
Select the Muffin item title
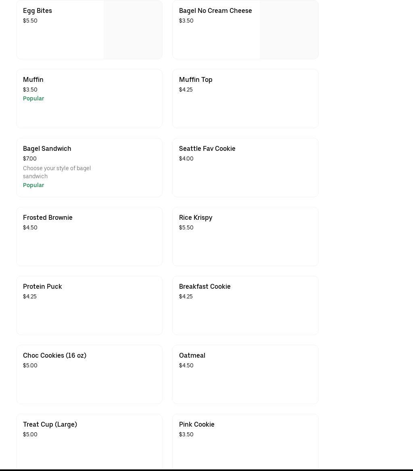pos(33,80)
